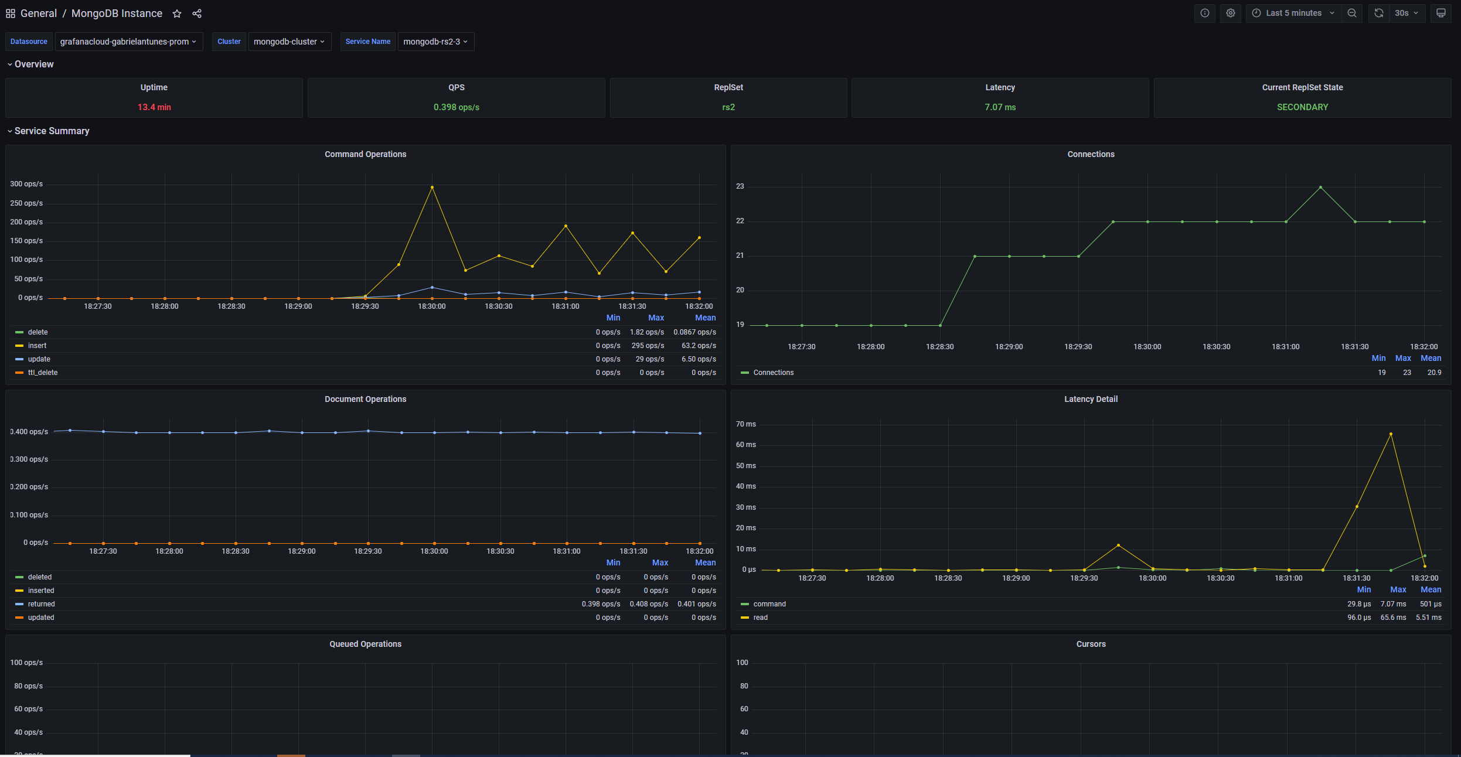Enable TV kiosk mode
Viewport: 1461px width, 757px height.
coord(1440,13)
